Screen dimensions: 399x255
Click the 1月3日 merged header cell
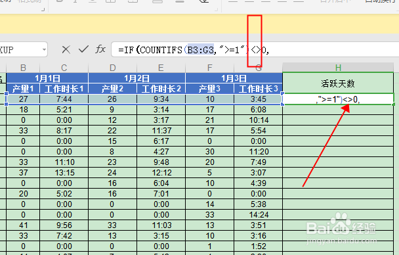pos(234,78)
